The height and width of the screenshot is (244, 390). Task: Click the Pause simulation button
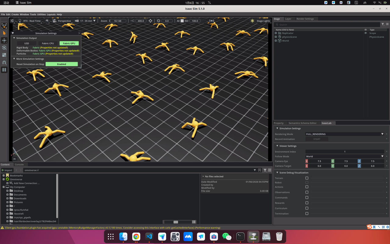4,70
